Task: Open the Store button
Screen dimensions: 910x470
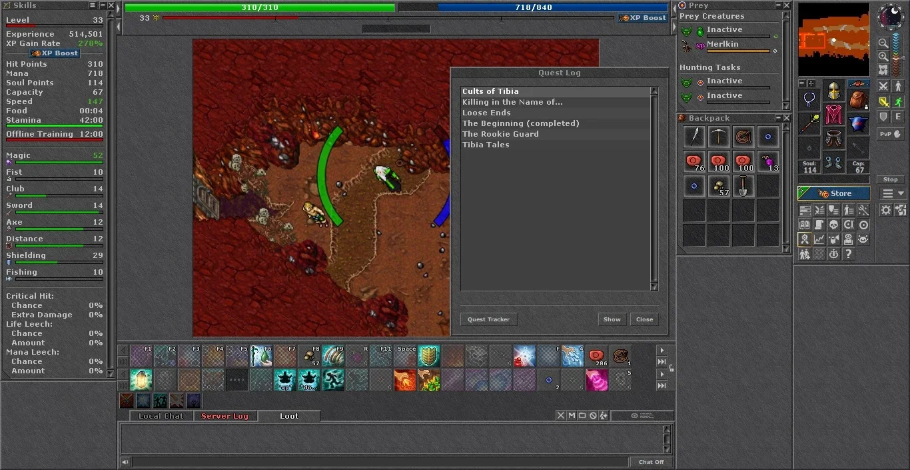Action: click(x=834, y=193)
